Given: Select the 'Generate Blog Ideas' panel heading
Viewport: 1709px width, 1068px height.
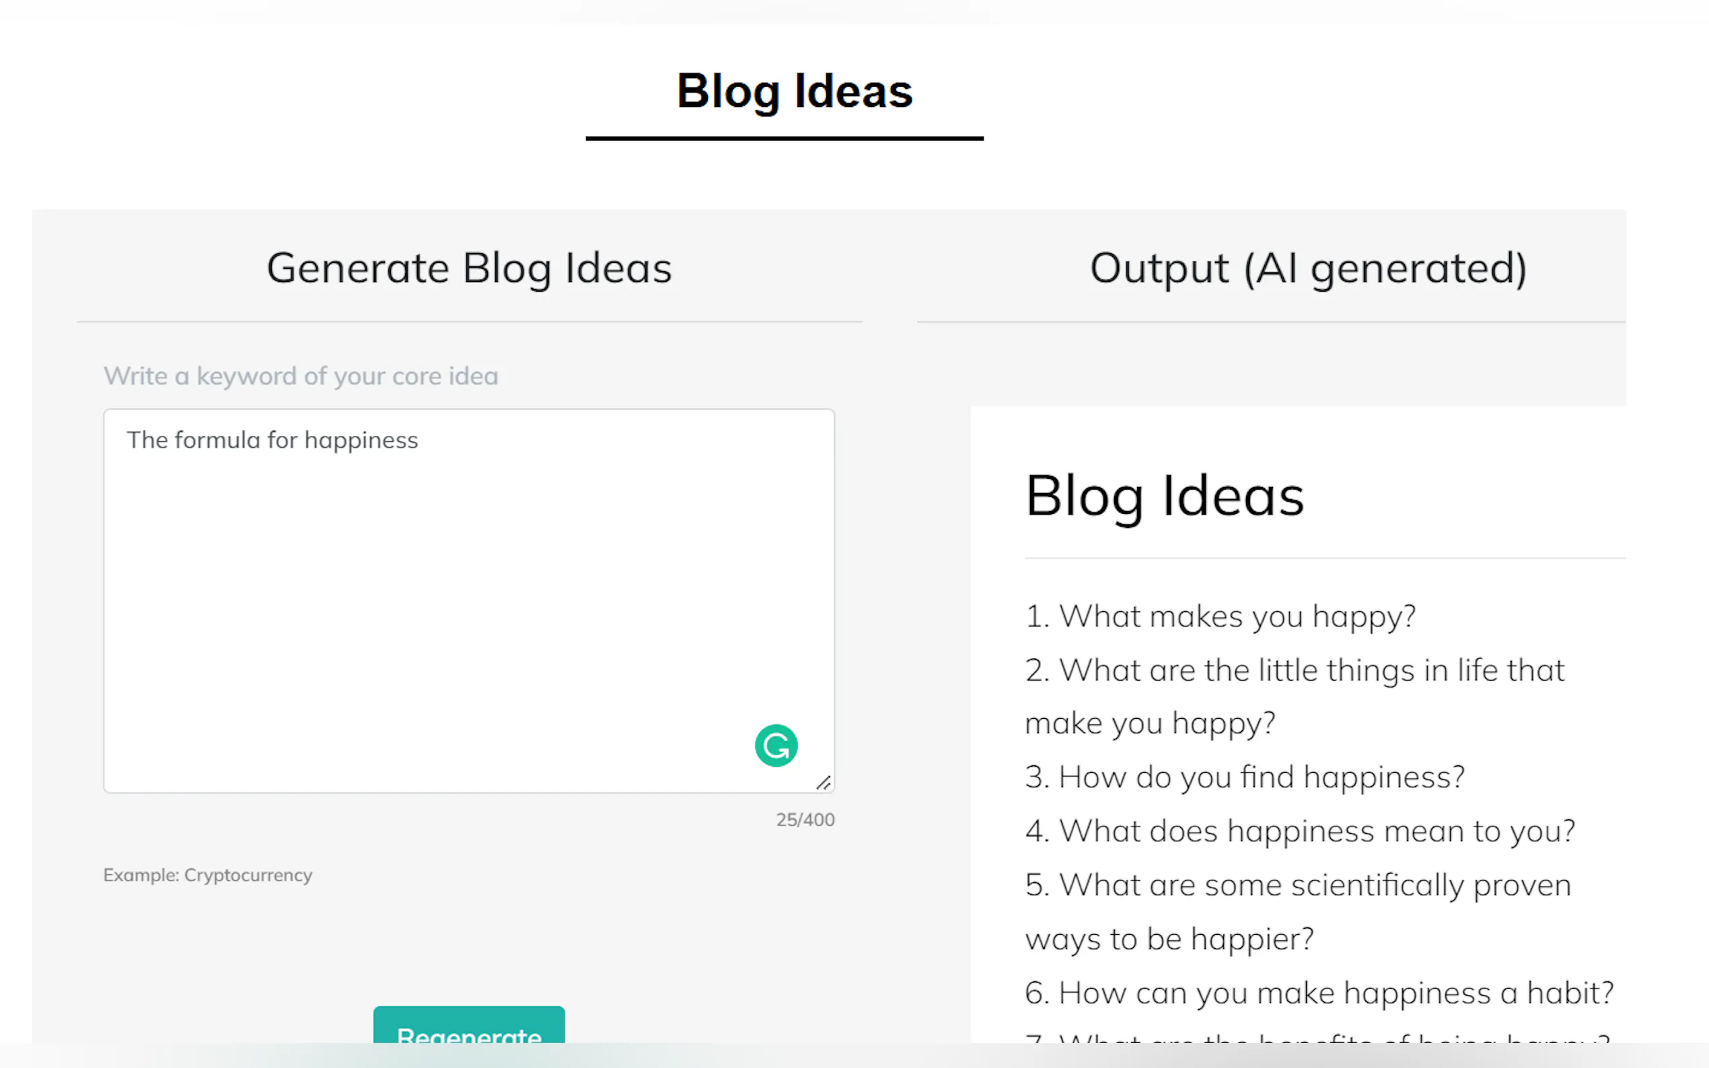Looking at the screenshot, I should [469, 268].
